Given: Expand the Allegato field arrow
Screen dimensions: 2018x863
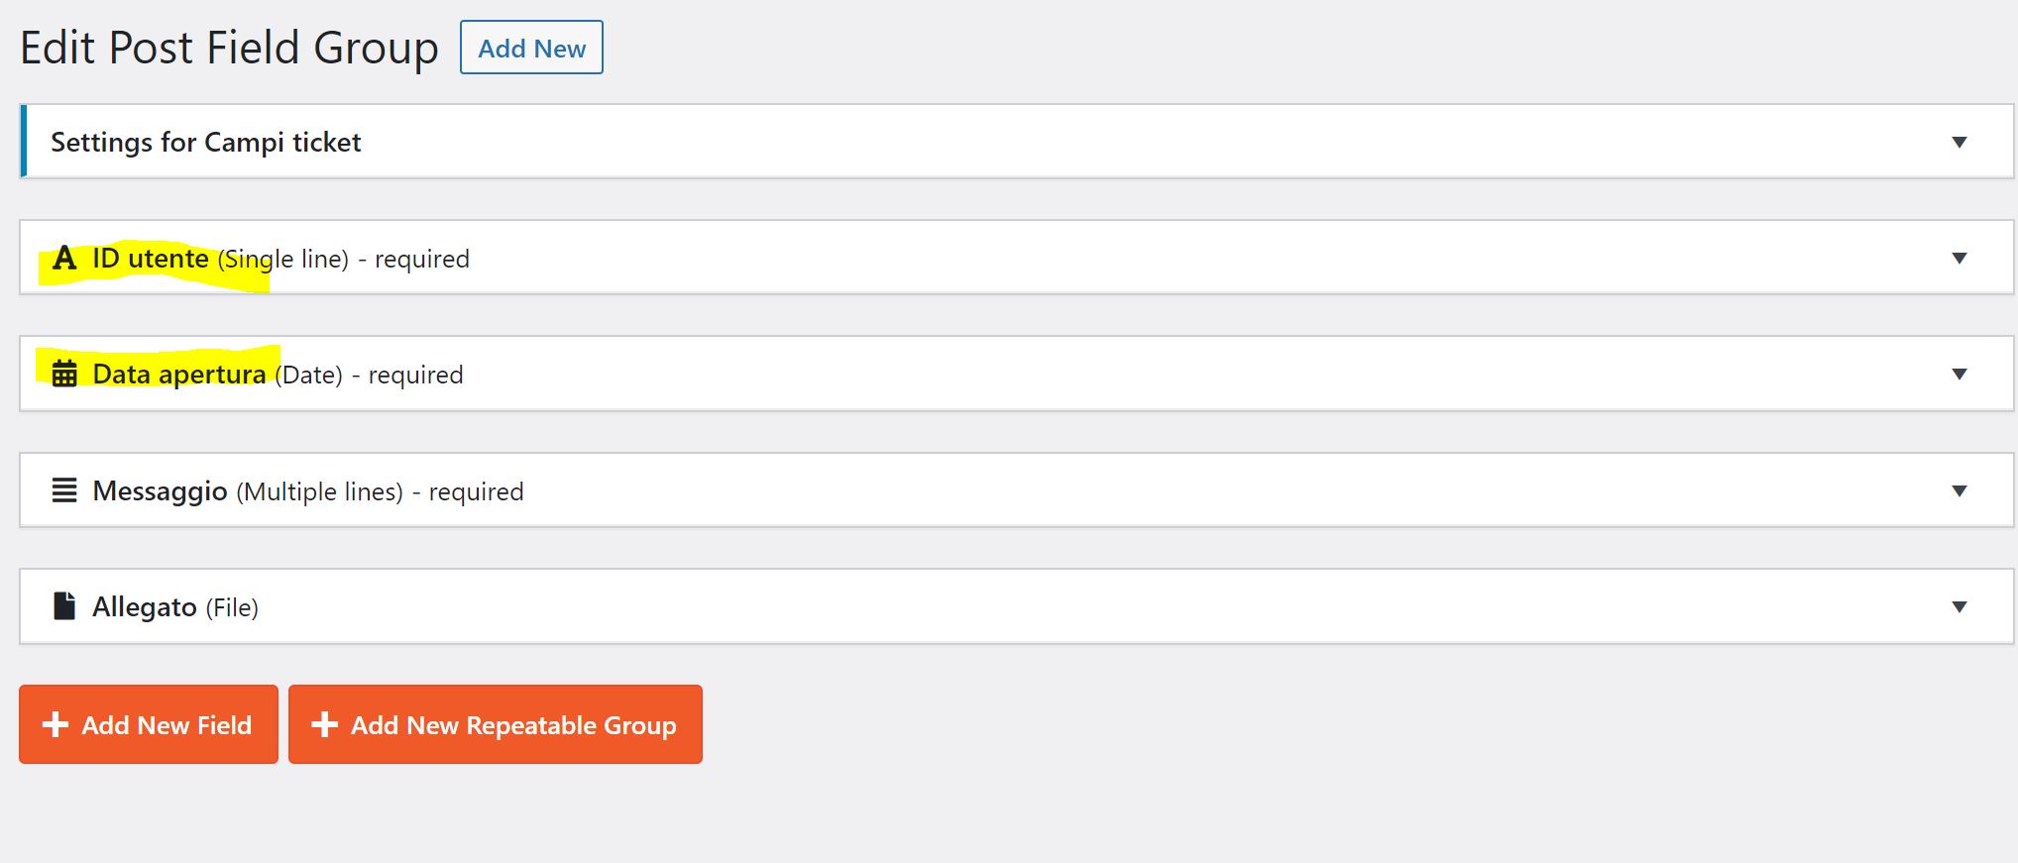Looking at the screenshot, I should click(1960, 607).
